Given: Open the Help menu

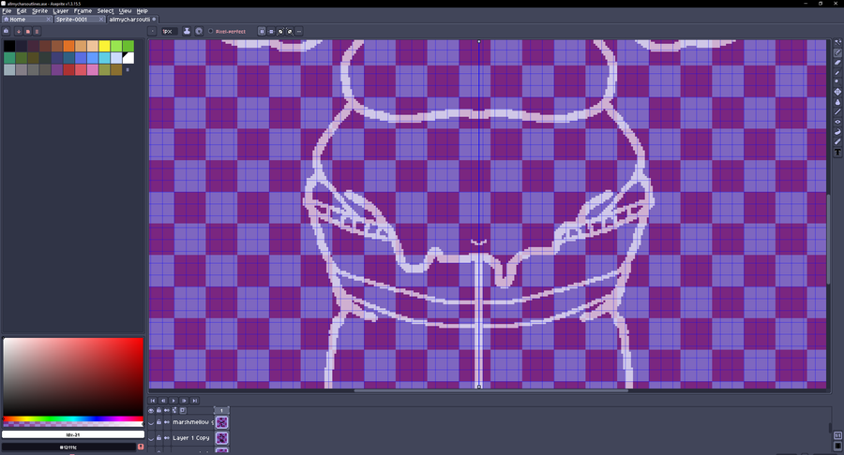Looking at the screenshot, I should tap(143, 10).
